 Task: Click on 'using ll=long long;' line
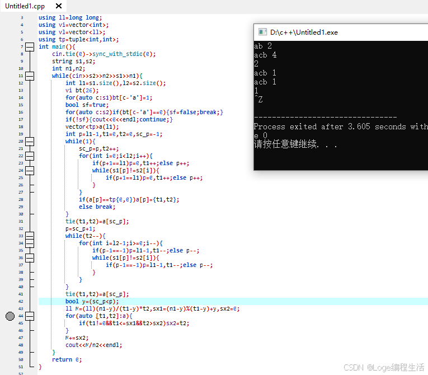click(x=70, y=17)
